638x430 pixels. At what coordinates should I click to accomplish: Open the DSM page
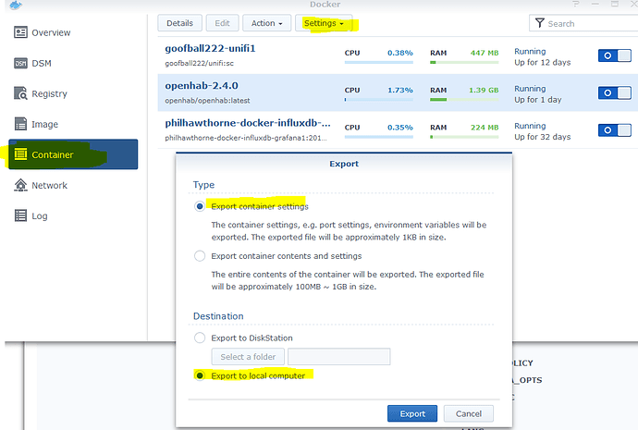click(x=42, y=63)
